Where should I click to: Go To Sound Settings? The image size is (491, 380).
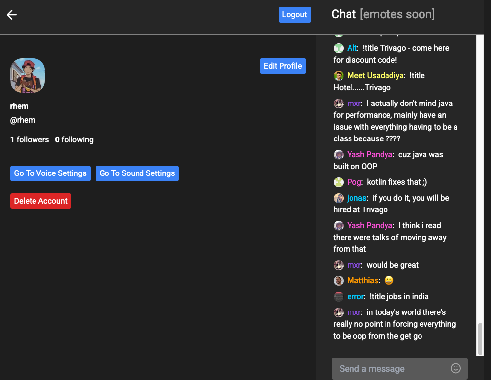tap(137, 173)
